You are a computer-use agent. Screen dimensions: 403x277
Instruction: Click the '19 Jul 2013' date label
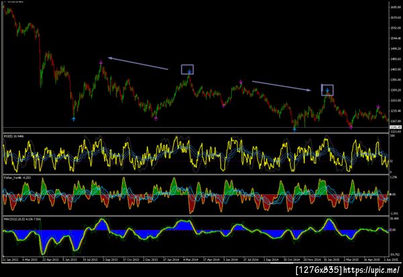click(x=90, y=260)
